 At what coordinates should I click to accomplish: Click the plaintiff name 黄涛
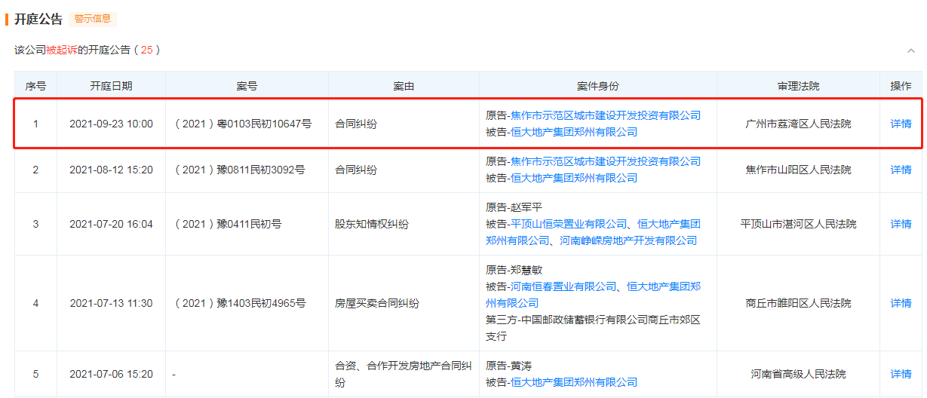point(521,366)
